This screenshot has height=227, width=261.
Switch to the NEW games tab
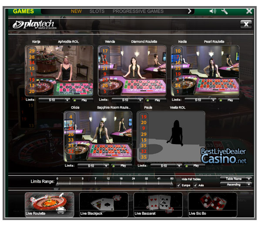click(x=76, y=11)
